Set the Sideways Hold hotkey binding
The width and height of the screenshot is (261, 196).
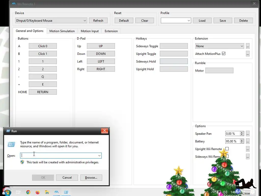coord(174,61)
